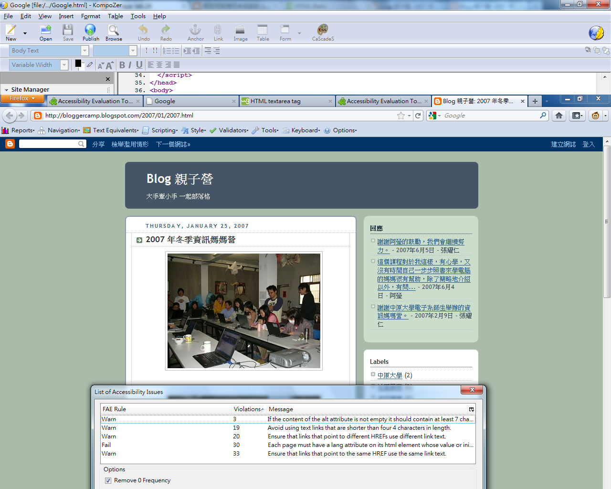
Task: Click the Link toolbar icon
Action: pyautogui.click(x=218, y=32)
